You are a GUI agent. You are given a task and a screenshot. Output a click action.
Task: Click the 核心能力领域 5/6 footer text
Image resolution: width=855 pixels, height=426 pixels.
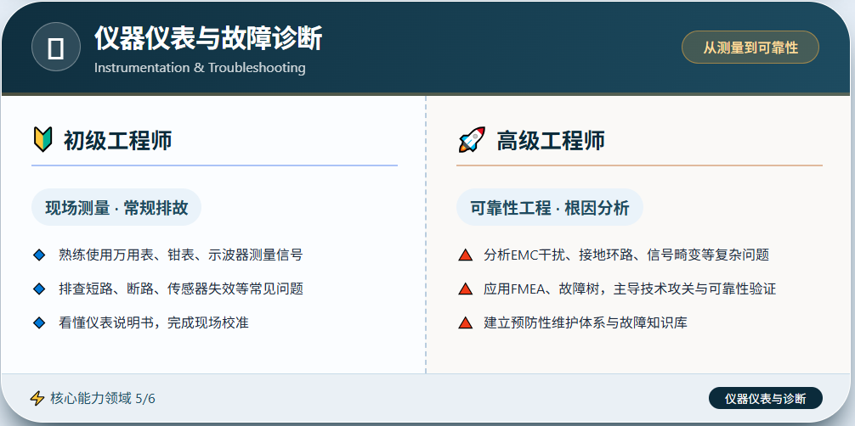click(x=103, y=399)
